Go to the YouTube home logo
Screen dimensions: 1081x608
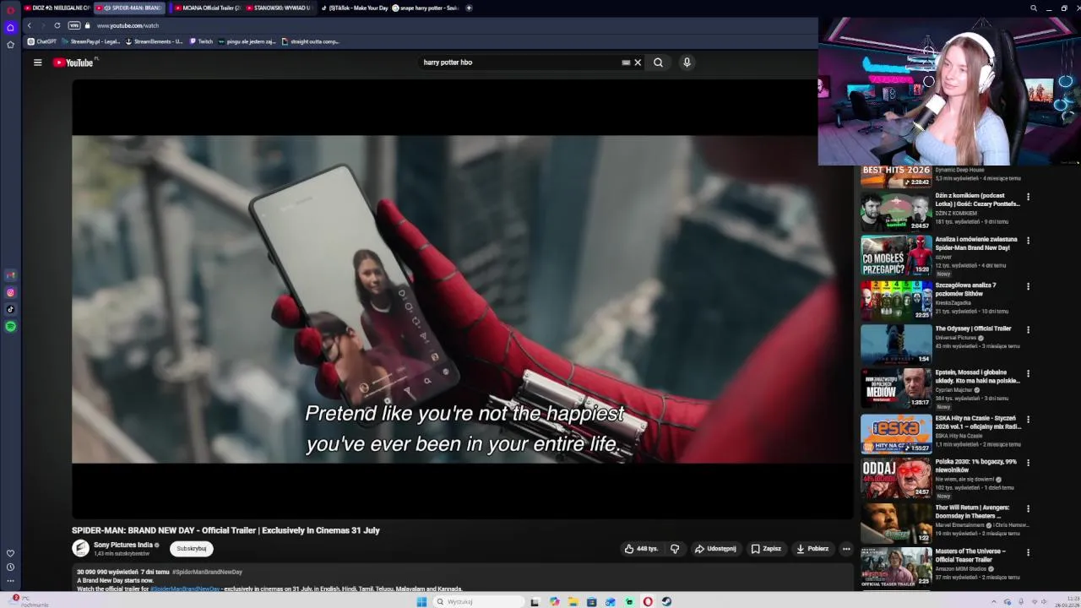pos(75,62)
